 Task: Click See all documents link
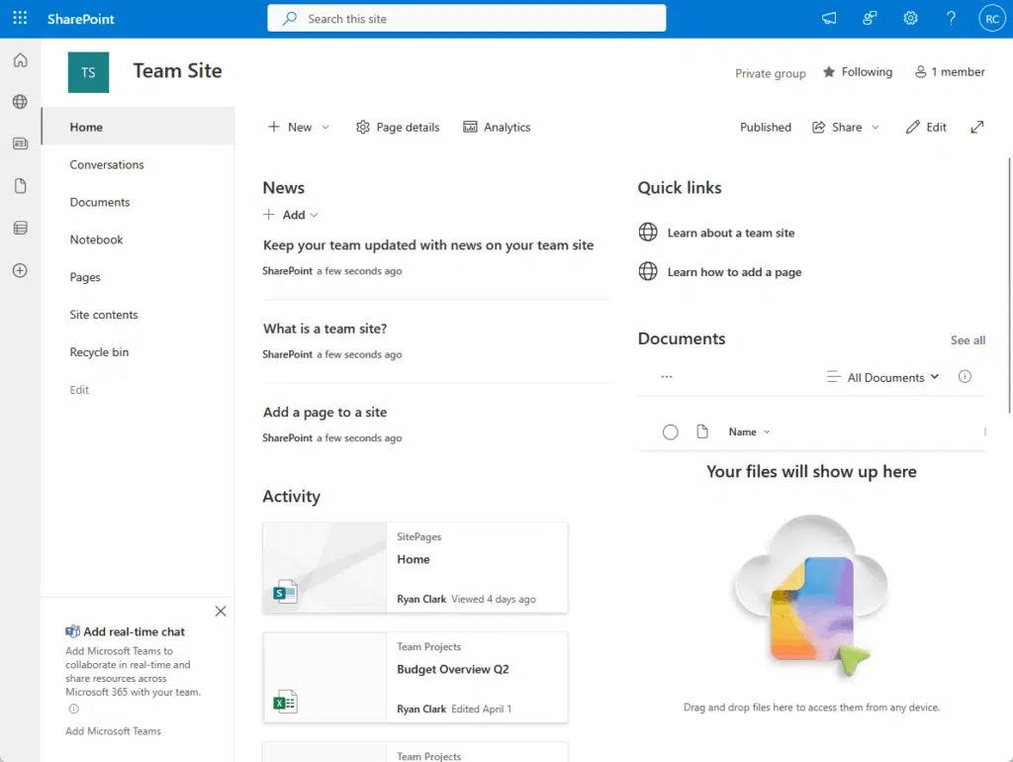pos(967,340)
